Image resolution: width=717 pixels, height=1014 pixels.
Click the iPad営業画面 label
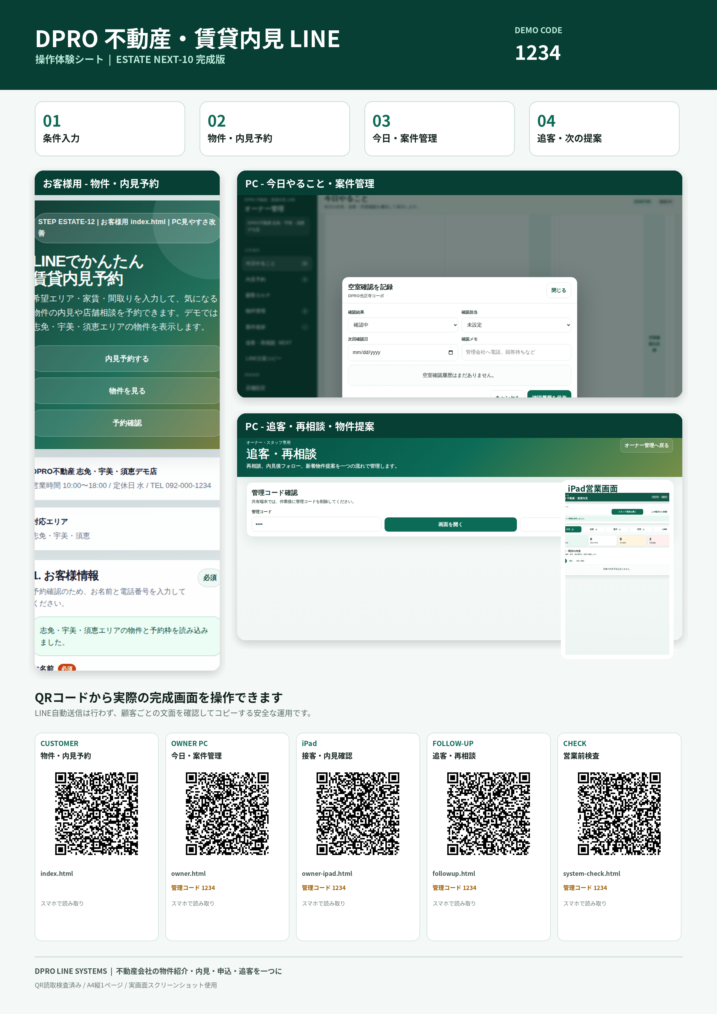point(592,489)
